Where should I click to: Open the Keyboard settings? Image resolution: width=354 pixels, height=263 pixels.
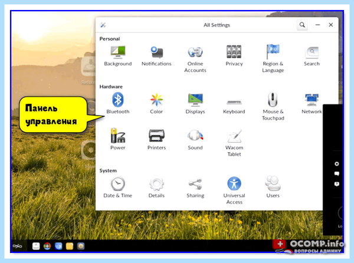tap(234, 106)
